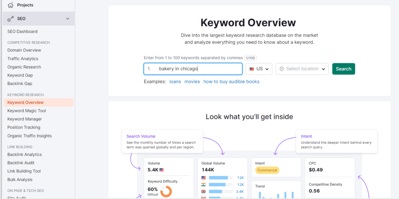Open Backlink Audit
Image resolution: width=399 pixels, height=199 pixels.
(x=21, y=163)
